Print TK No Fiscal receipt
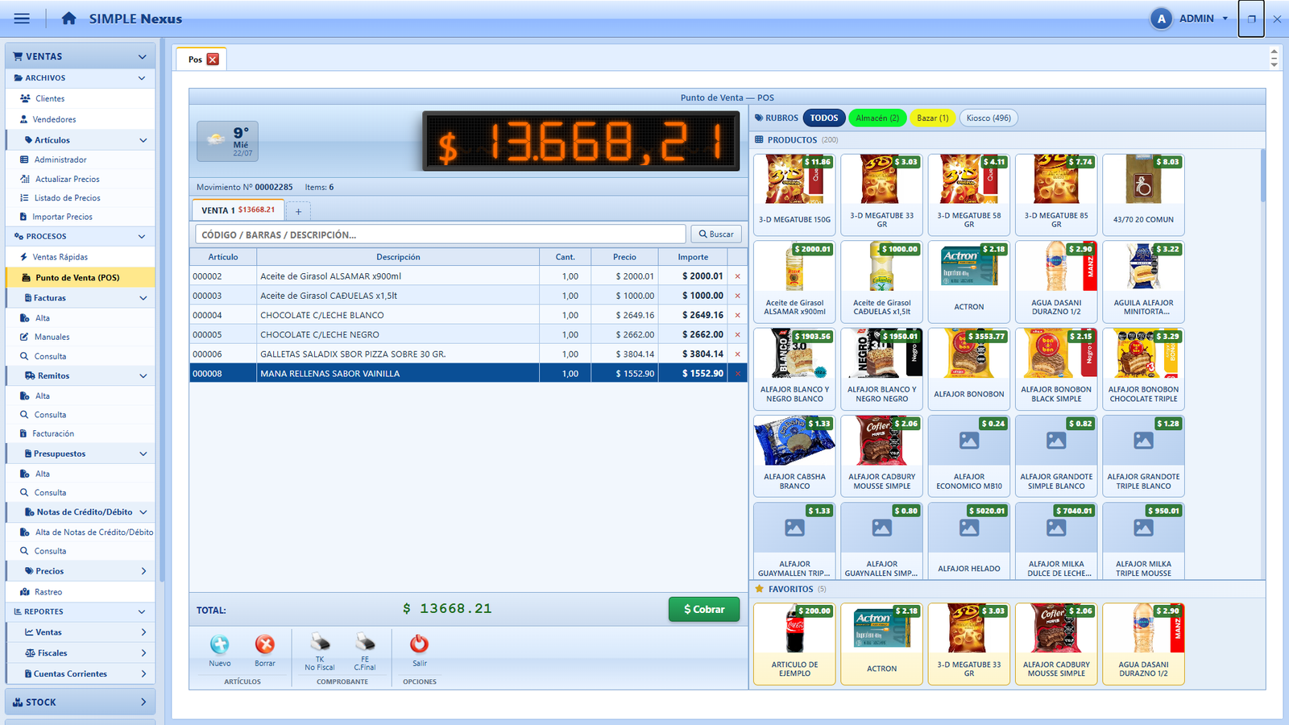 point(320,652)
